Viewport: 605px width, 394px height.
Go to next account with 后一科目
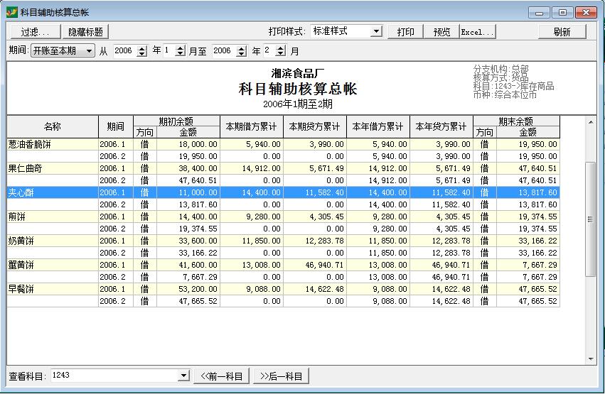281,376
